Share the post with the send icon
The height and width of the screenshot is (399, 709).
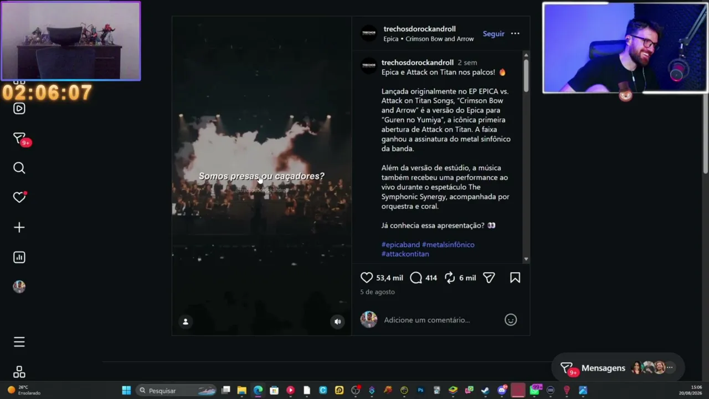[489, 278]
